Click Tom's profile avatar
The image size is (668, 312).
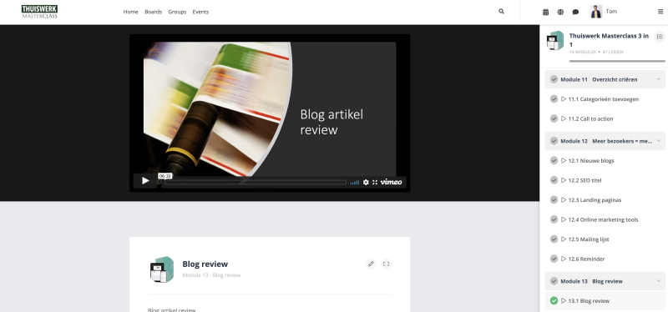pyautogui.click(x=596, y=12)
